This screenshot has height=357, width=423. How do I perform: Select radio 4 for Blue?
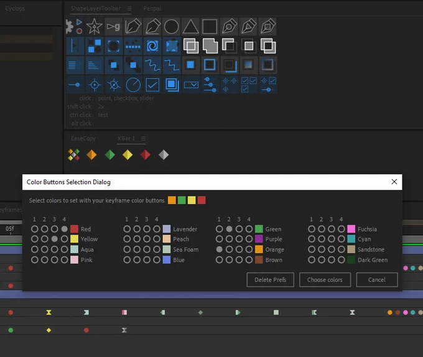[x=157, y=259]
